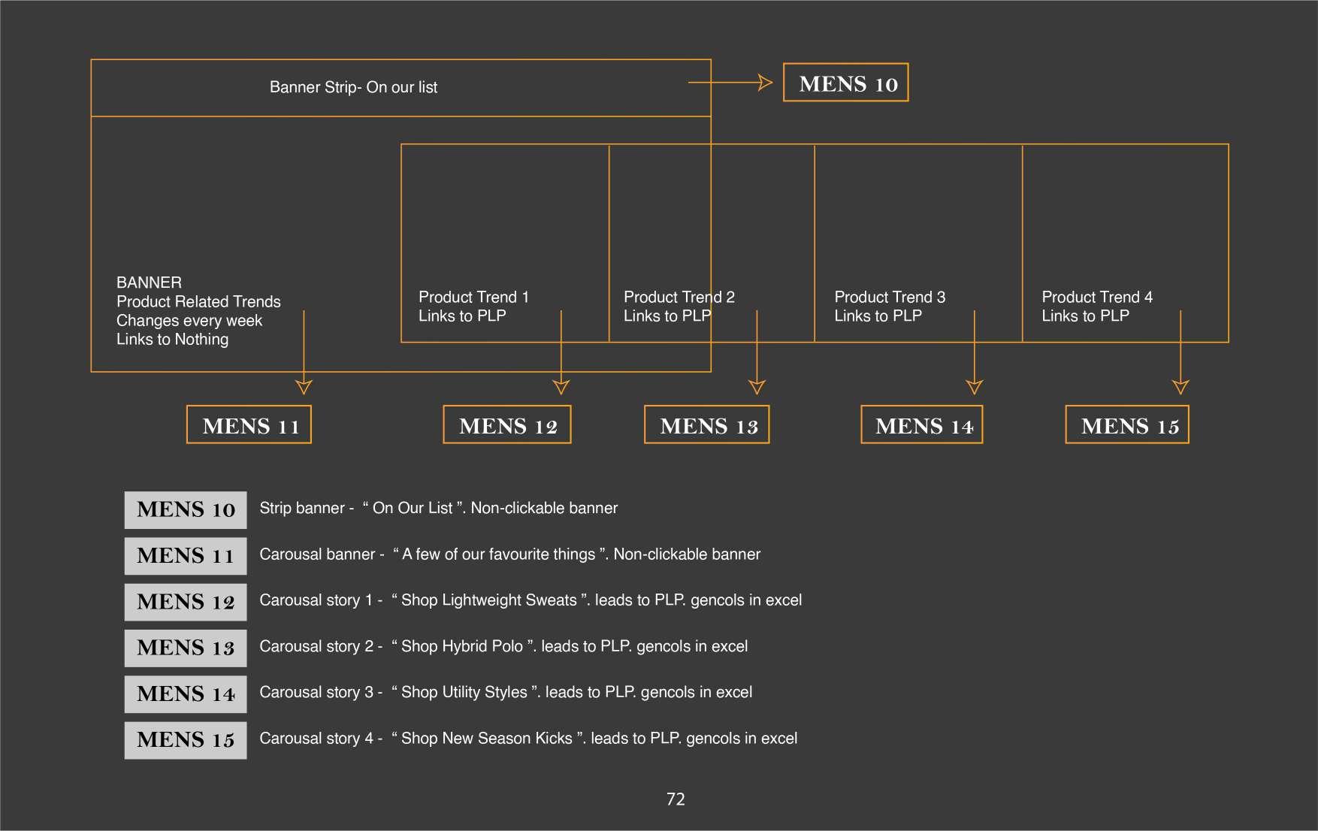
Task: Click the "Product Trend 1" label
Action: (x=474, y=297)
